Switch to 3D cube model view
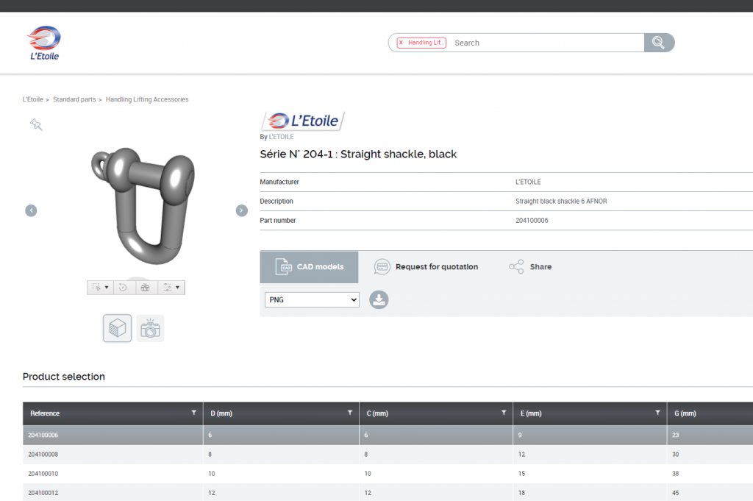This screenshot has width=753, height=501. pos(117,328)
